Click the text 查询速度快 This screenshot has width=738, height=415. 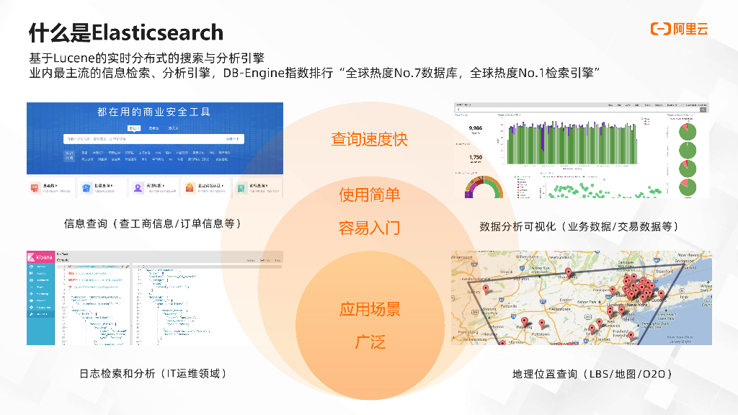click(369, 139)
